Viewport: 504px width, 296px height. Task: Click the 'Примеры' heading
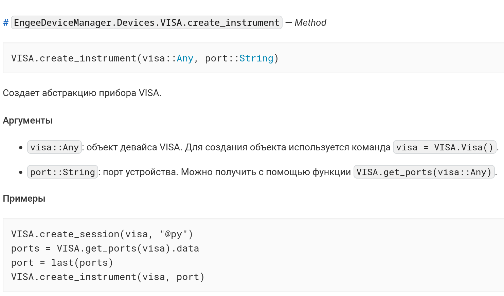coord(24,199)
